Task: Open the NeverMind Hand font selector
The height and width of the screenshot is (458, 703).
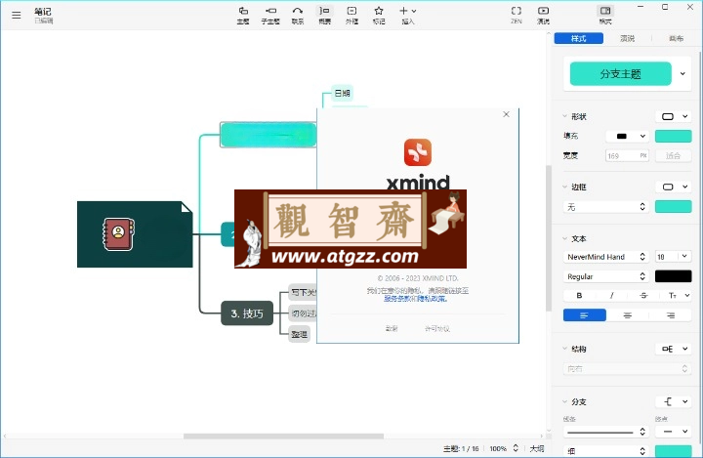Action: (x=605, y=257)
